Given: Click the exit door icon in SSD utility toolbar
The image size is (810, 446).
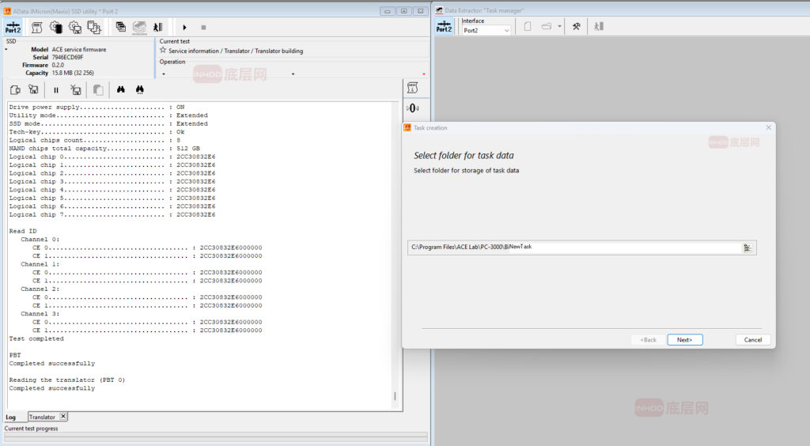Looking at the screenshot, I should coord(157,28).
